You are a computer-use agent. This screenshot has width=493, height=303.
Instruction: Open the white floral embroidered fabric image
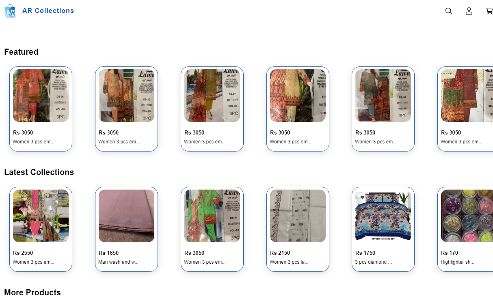point(298,216)
